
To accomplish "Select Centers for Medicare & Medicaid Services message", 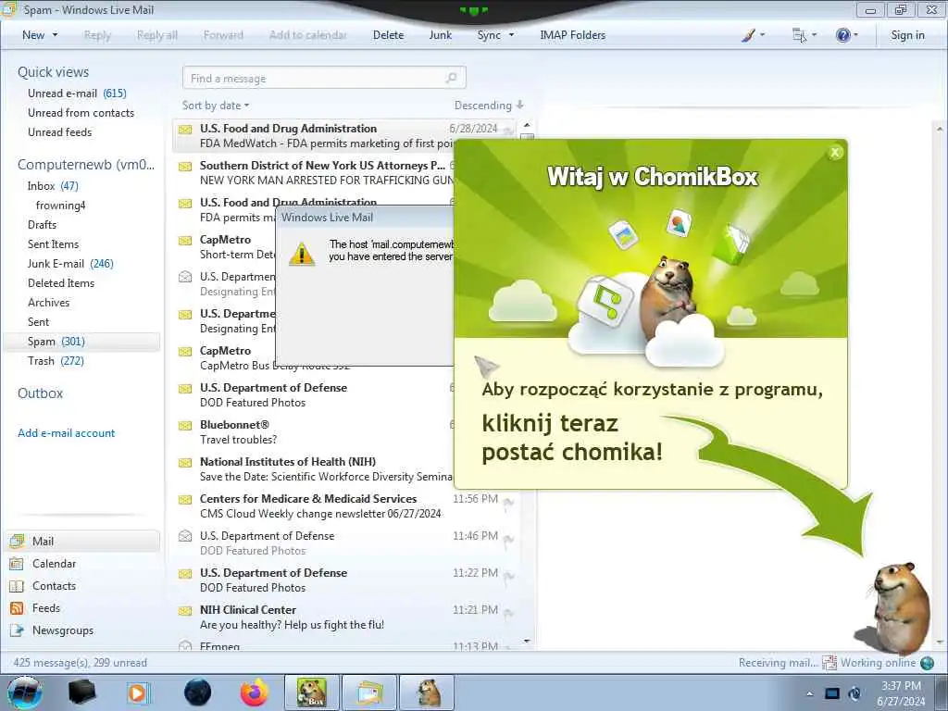I will coord(346,506).
